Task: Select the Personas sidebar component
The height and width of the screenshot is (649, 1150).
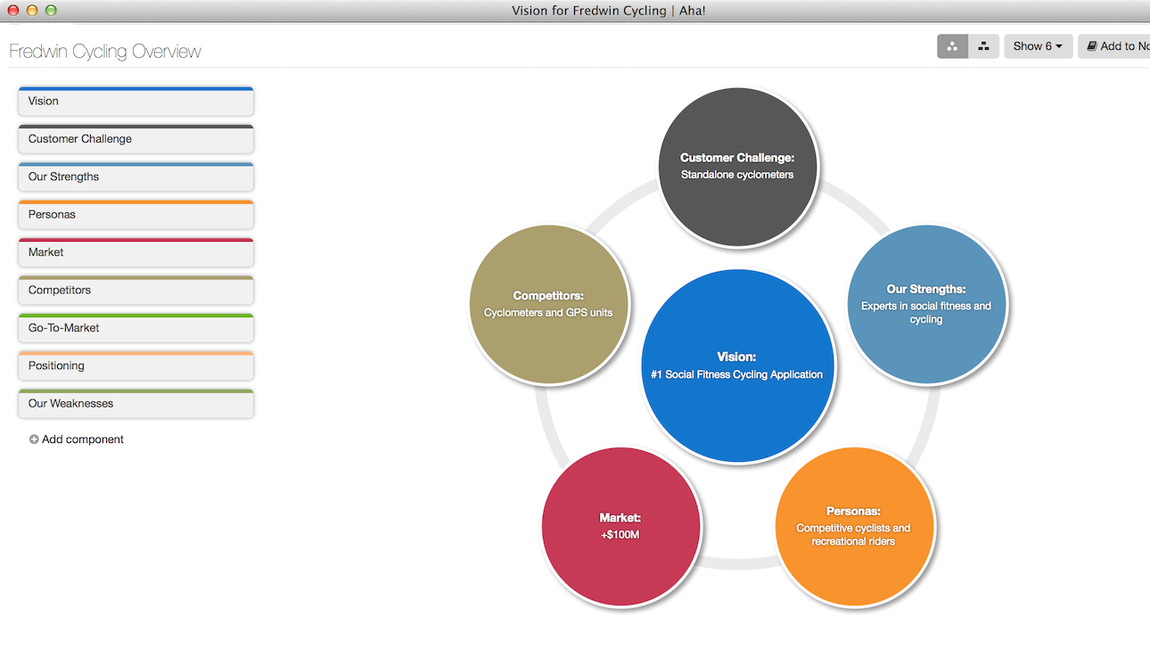Action: (136, 215)
